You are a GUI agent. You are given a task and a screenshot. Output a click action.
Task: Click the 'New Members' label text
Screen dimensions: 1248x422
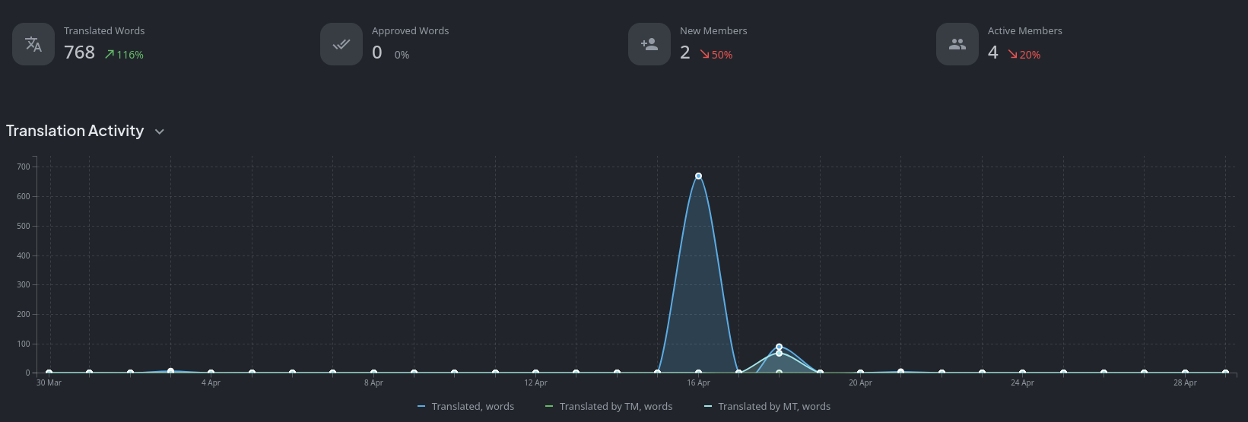[x=713, y=31]
